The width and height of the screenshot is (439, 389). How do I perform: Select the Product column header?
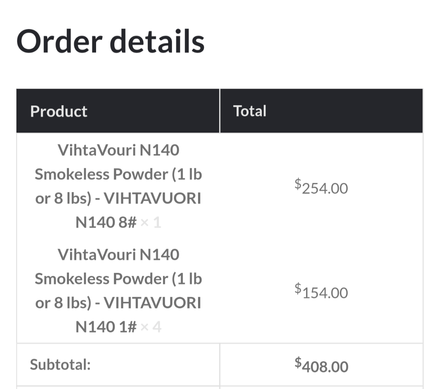[x=59, y=111]
